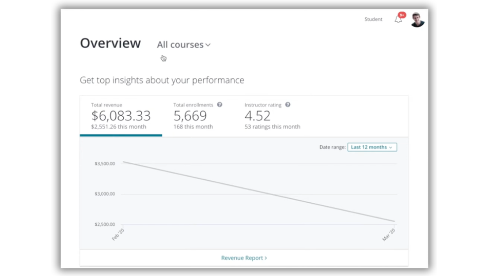Click the $3,500.00 y-axis label
This screenshot has width=488, height=276.
(105, 164)
